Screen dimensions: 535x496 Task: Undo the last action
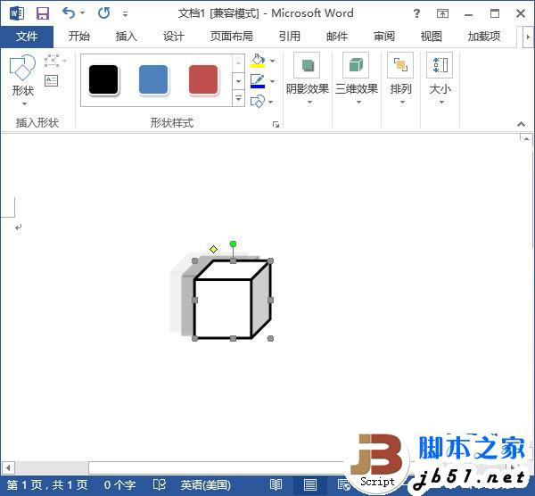[69, 13]
